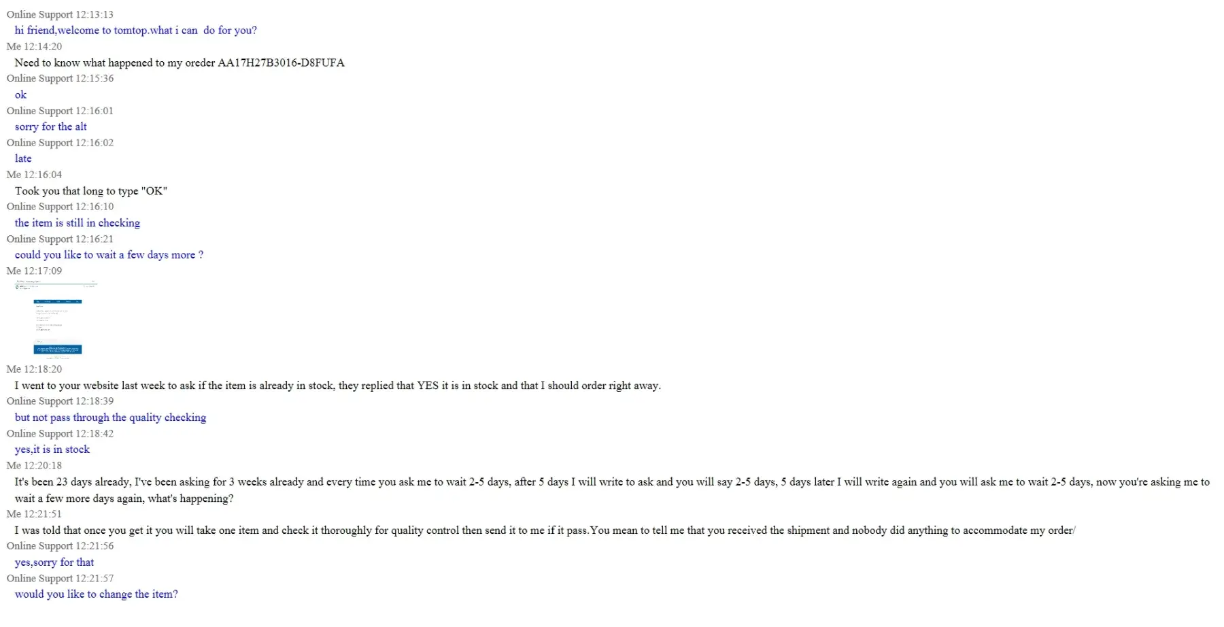The width and height of the screenshot is (1224, 627).
Task: Click the "Me 12:17:09" message header
Action: (34, 271)
